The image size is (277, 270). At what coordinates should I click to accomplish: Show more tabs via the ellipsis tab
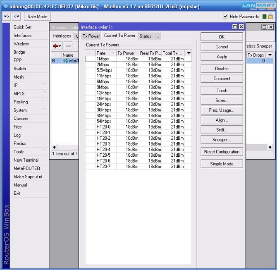click(157, 36)
